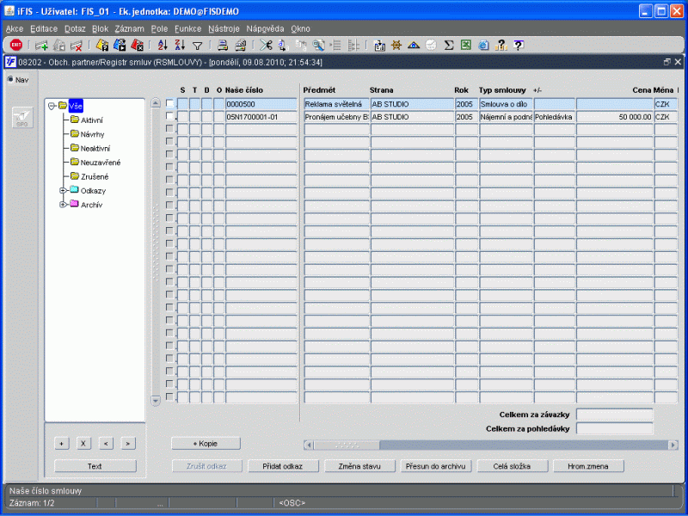This screenshot has width=688, height=516.
Task: Click the Cena cell showing 50 000.00
Action: 614,117
